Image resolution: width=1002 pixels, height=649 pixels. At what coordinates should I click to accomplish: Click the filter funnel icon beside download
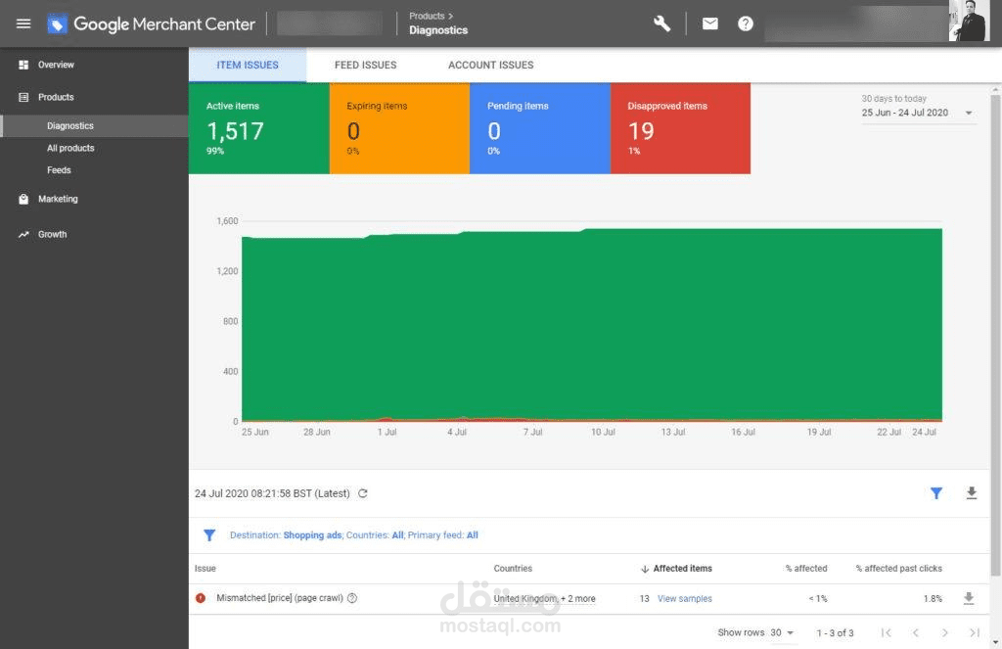point(936,493)
